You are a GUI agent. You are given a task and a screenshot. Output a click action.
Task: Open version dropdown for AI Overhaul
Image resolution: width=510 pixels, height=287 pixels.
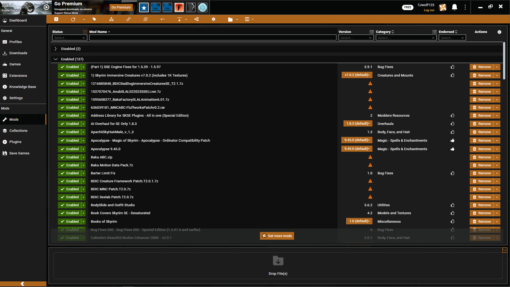click(358, 124)
